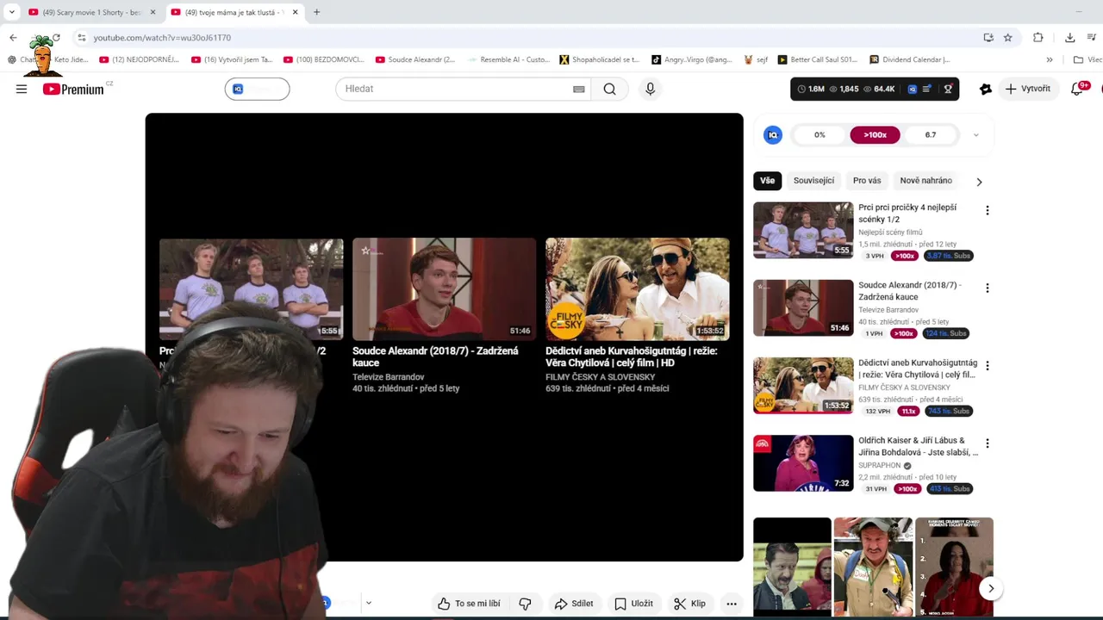This screenshot has height=620, width=1103.
Task: Show more filter chips with right arrow
Action: [x=979, y=182]
